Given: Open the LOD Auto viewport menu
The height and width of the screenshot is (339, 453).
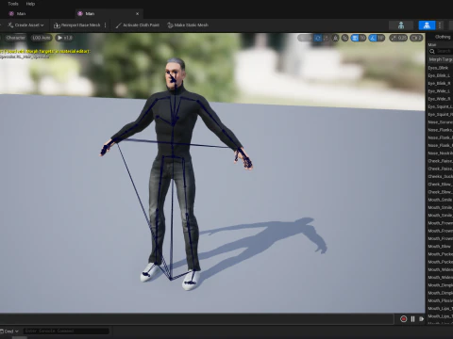Looking at the screenshot, I should coord(42,38).
